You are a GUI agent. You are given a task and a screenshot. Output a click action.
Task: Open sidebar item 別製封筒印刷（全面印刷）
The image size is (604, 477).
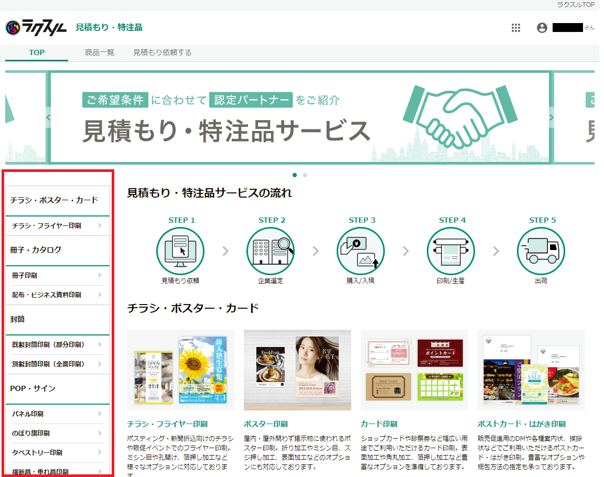coord(58,364)
